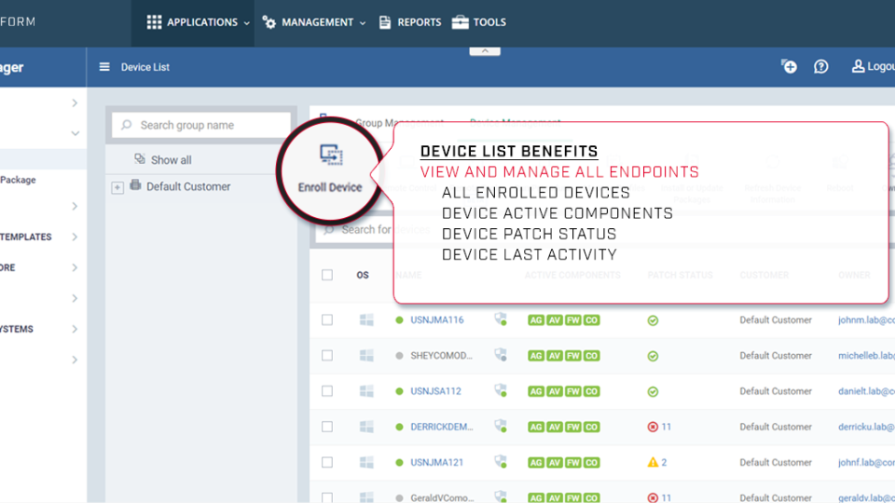Open the Management dropdown menu
The height and width of the screenshot is (503, 895).
314,22
